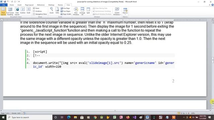Click the horizontal scrollbar track
The height and width of the screenshot is (120, 214).
pos(115,111)
